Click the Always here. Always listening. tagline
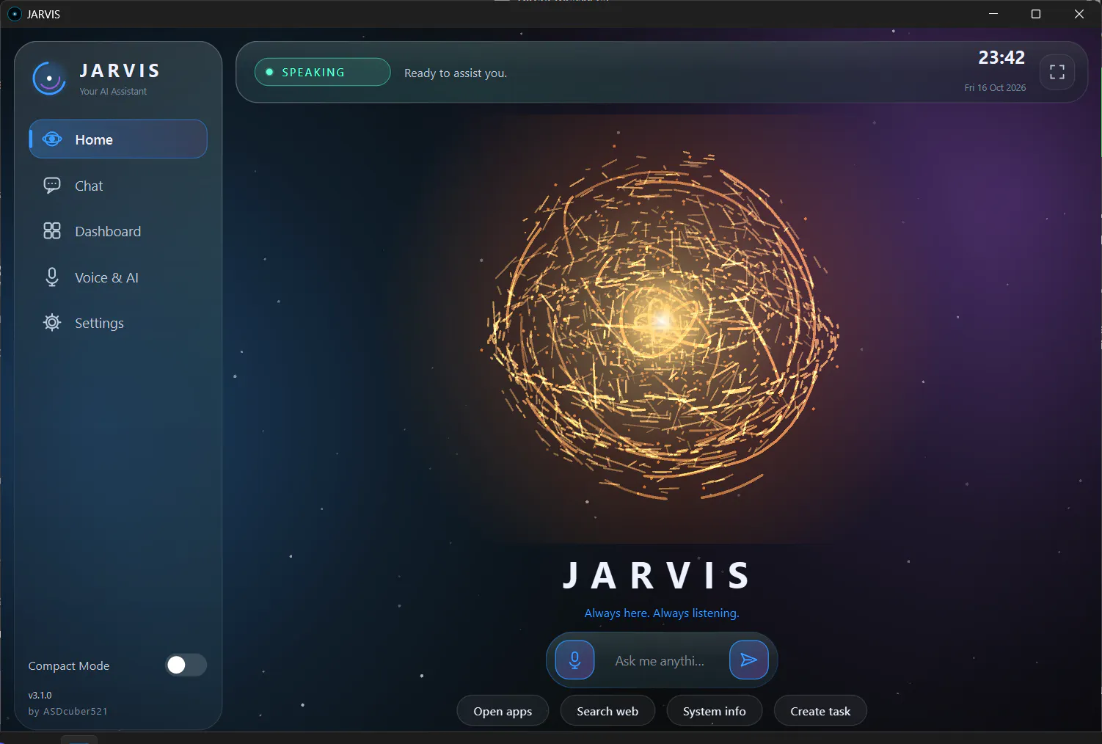 coord(662,613)
